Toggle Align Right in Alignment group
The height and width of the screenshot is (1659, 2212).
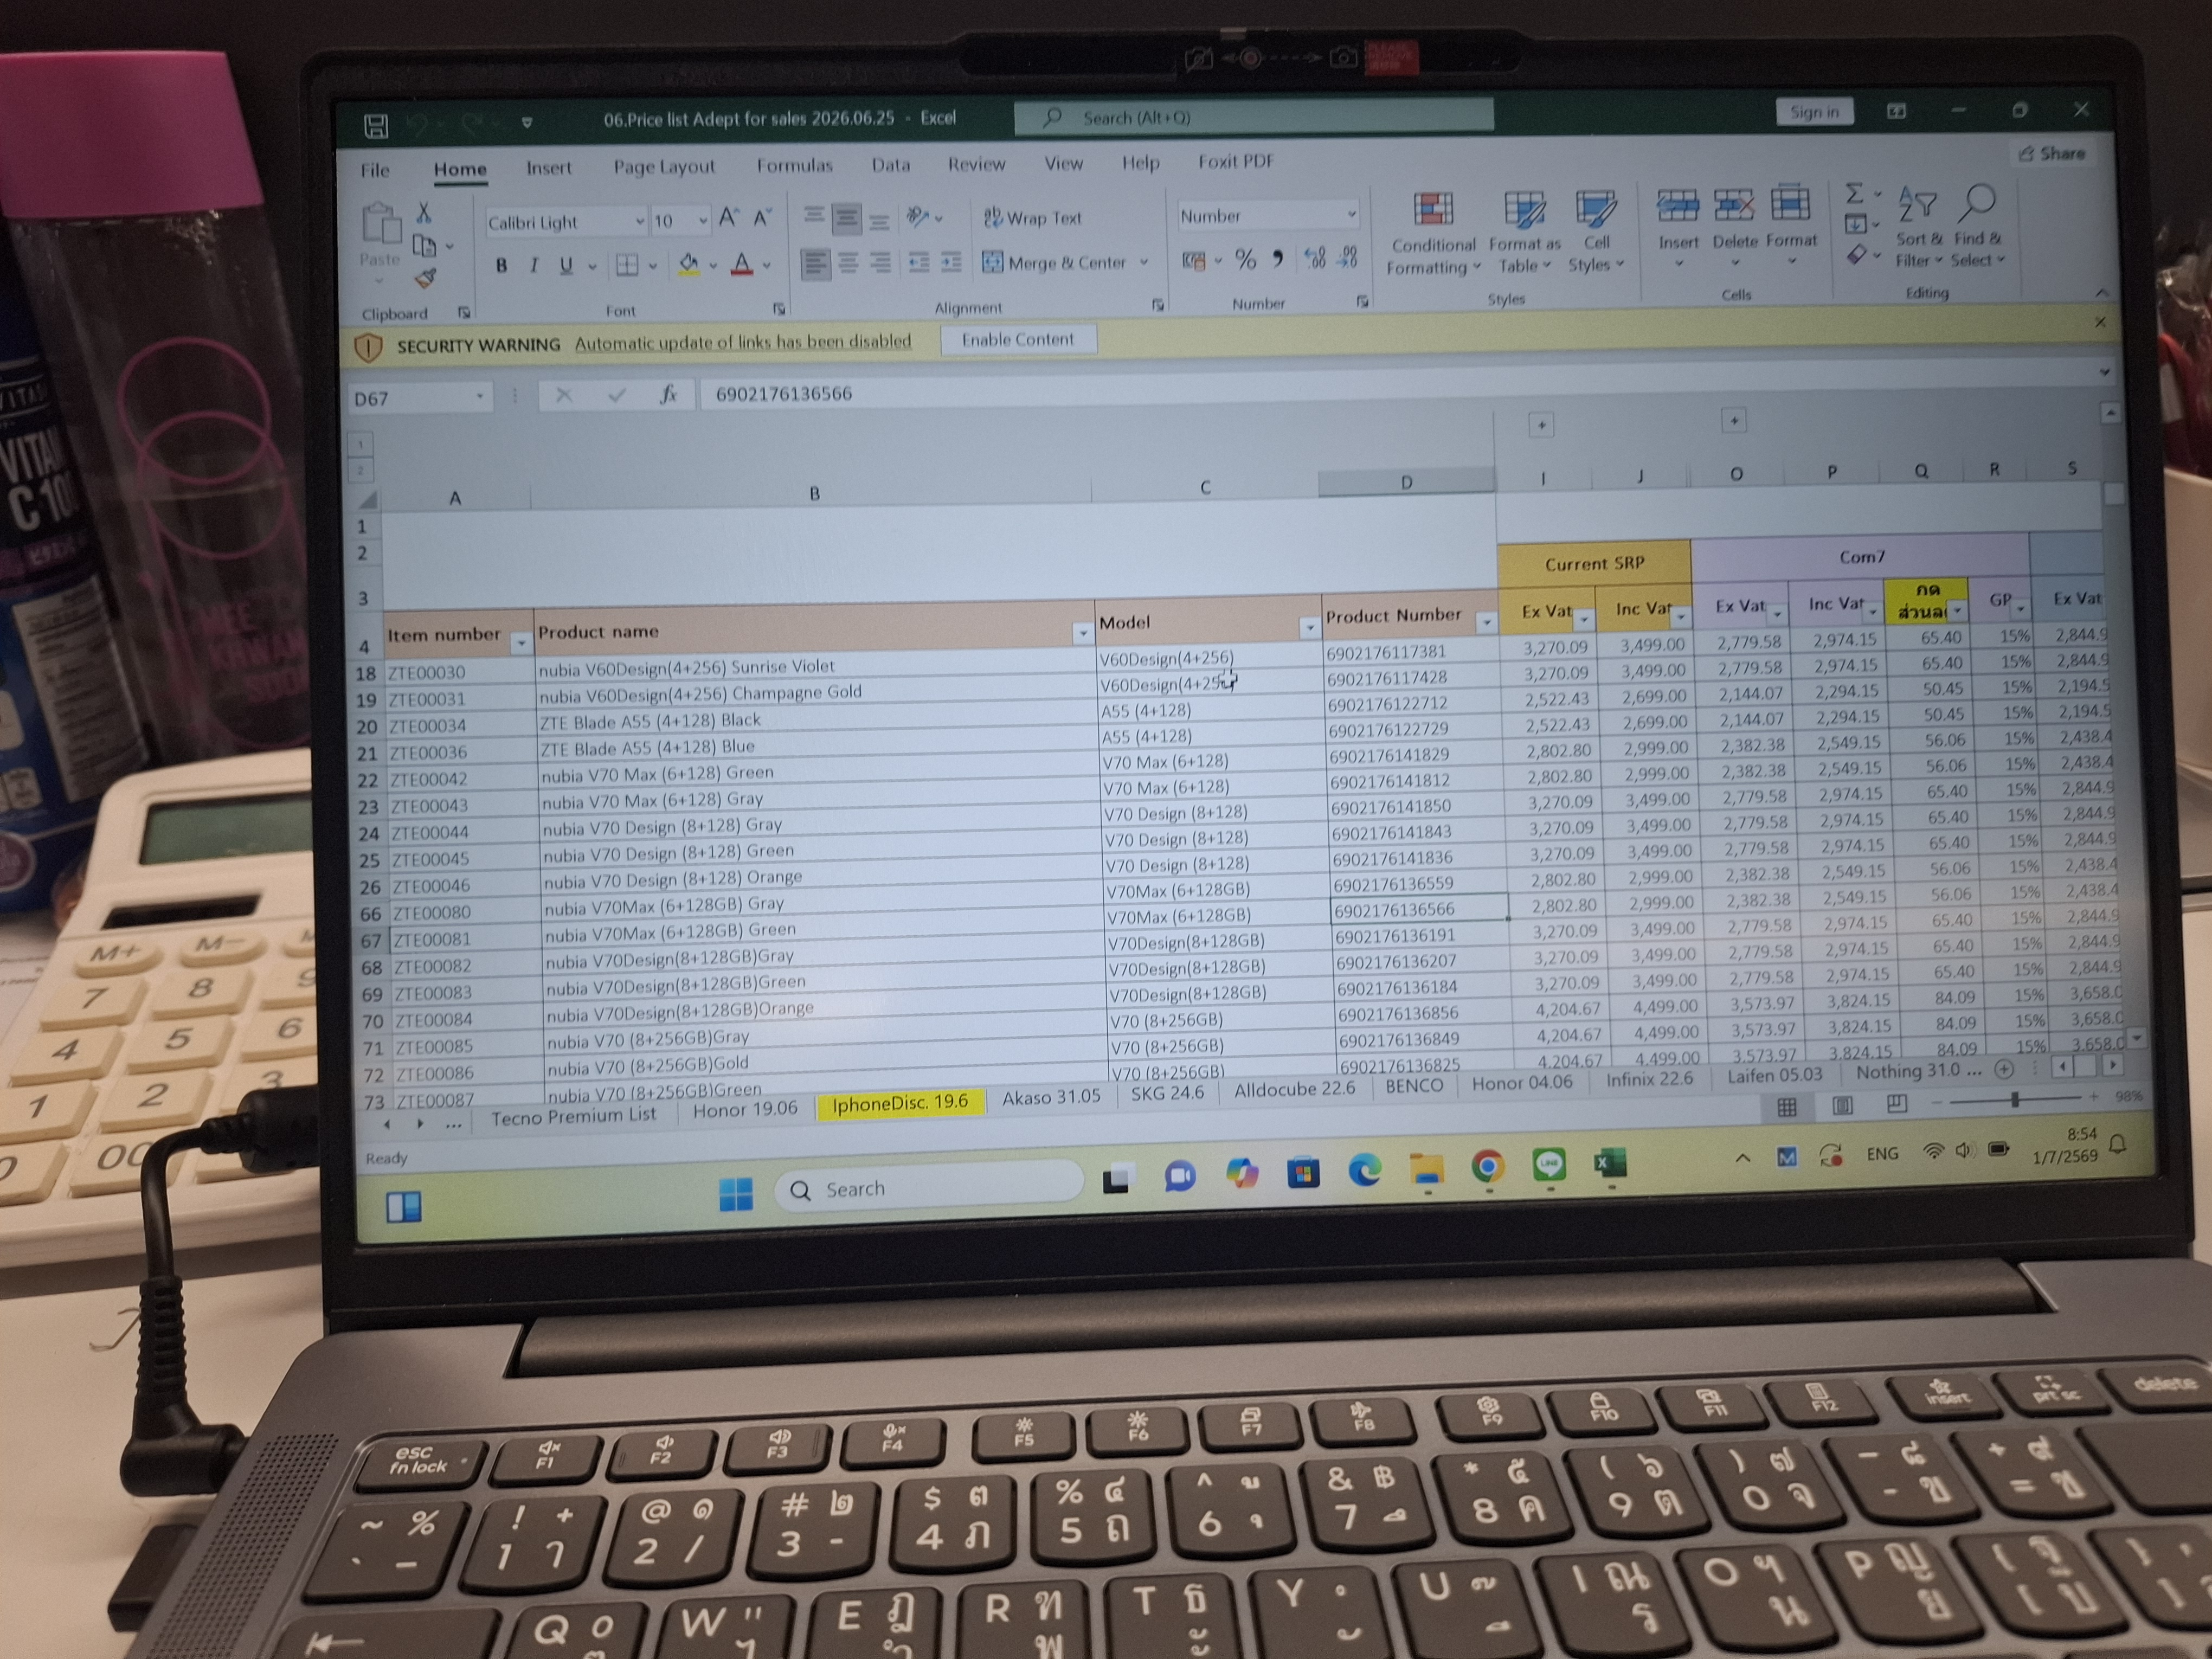(x=881, y=263)
